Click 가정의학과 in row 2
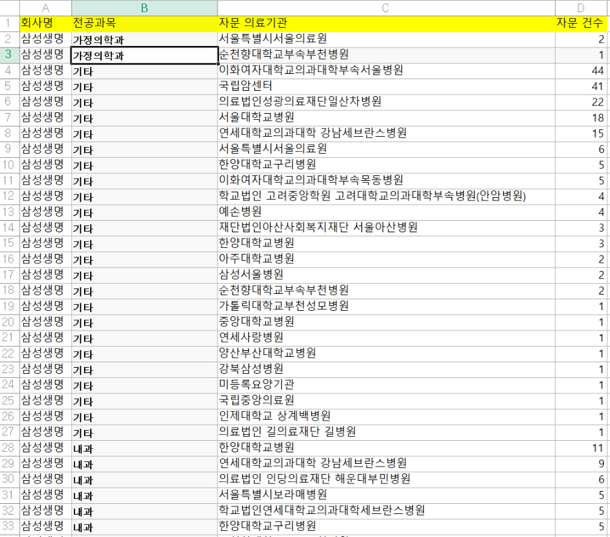This screenshot has height=537, width=610. (144, 39)
